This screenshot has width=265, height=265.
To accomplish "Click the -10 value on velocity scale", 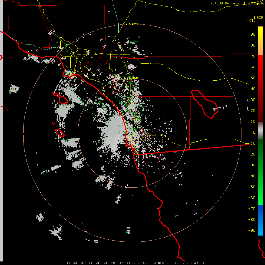I will tap(252, 143).
